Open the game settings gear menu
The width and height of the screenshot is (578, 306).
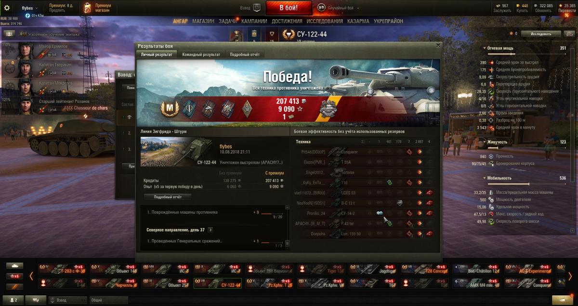coord(7,8)
